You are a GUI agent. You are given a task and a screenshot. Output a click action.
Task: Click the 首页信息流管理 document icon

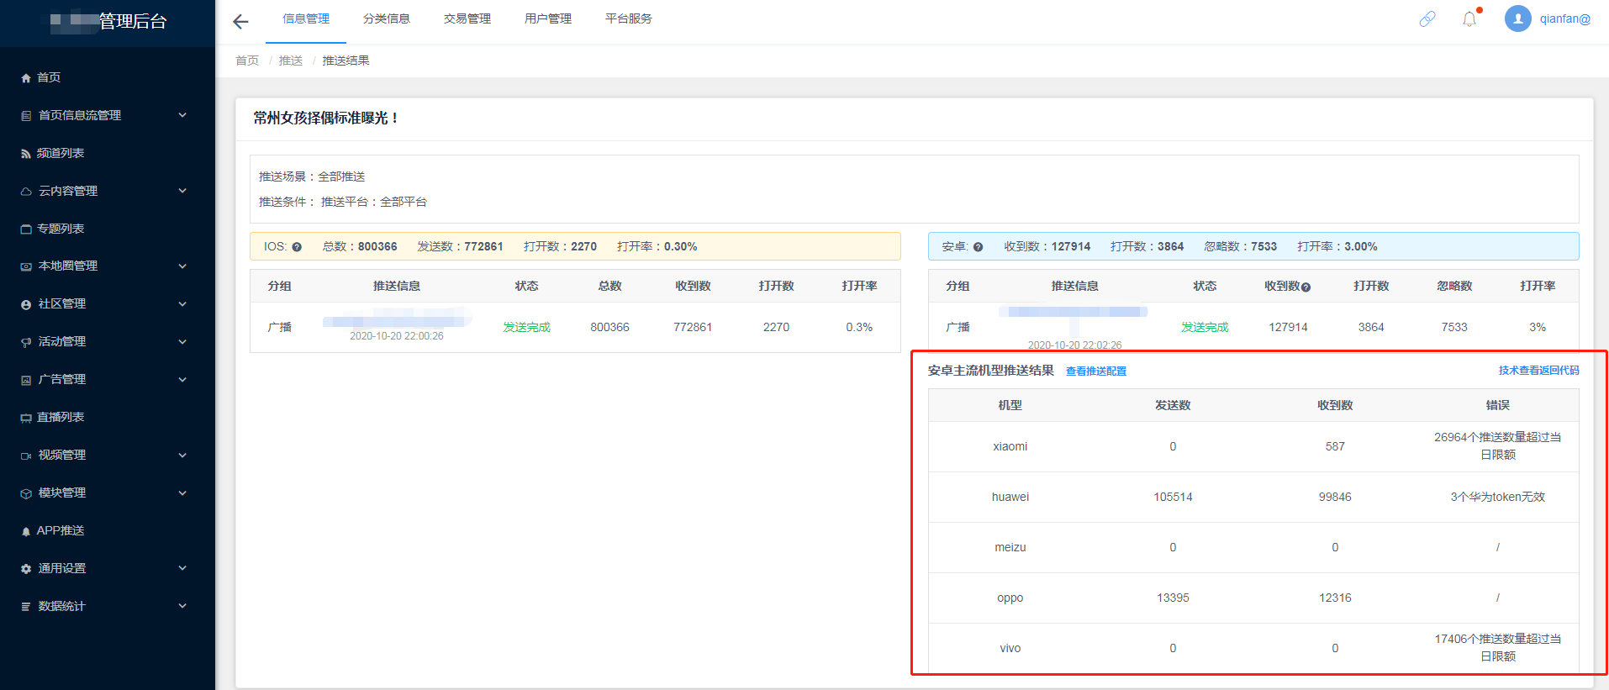pos(26,116)
